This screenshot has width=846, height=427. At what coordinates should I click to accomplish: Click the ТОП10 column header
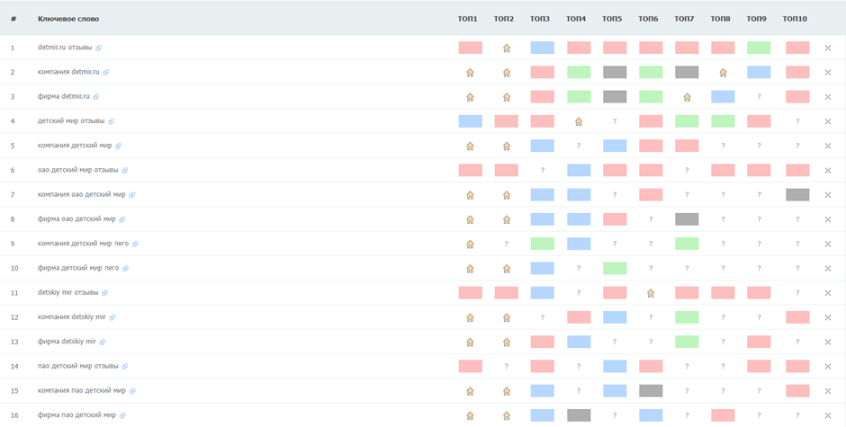click(x=795, y=19)
